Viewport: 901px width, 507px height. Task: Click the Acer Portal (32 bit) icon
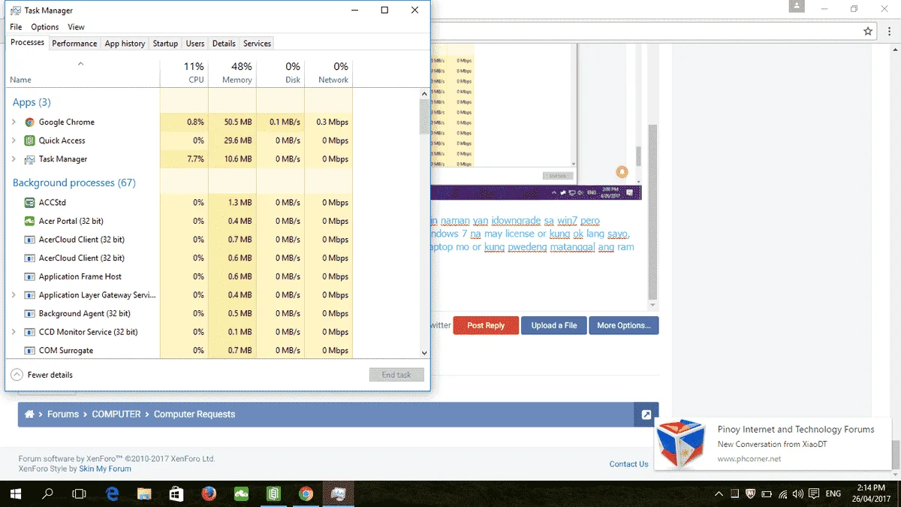(29, 221)
